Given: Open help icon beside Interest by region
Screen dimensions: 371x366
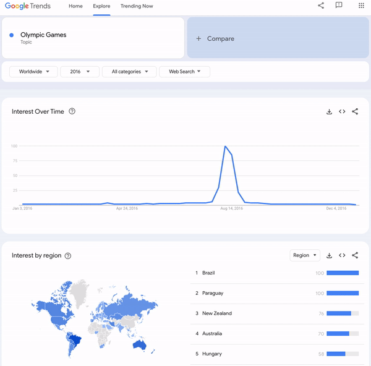Looking at the screenshot, I should coord(68,256).
